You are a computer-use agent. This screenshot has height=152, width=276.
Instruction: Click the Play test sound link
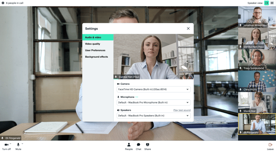(182, 110)
